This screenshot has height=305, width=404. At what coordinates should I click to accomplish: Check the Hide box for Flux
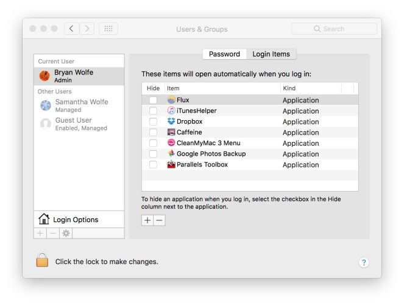pyautogui.click(x=153, y=100)
